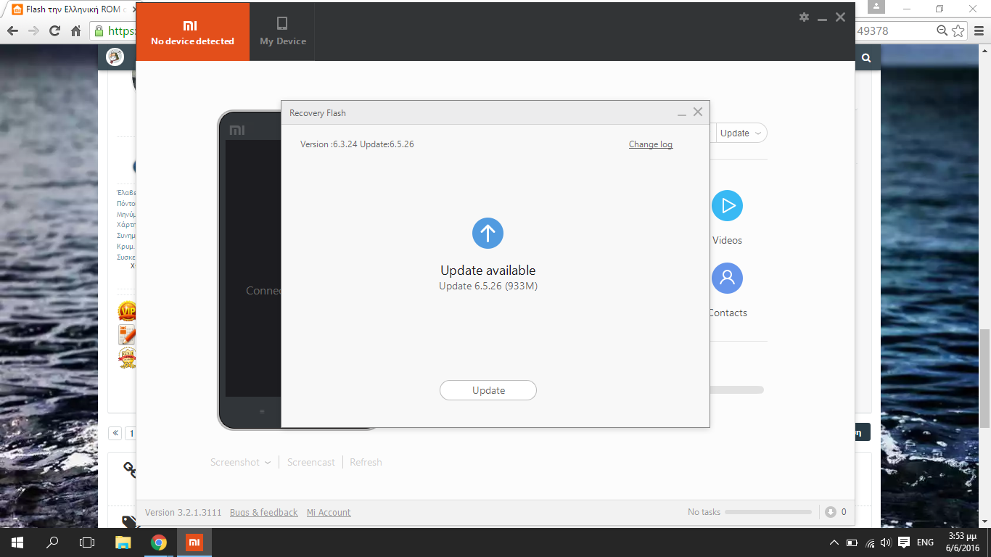Click the Recovery Flash dialog title
The height and width of the screenshot is (557, 991).
tap(318, 113)
